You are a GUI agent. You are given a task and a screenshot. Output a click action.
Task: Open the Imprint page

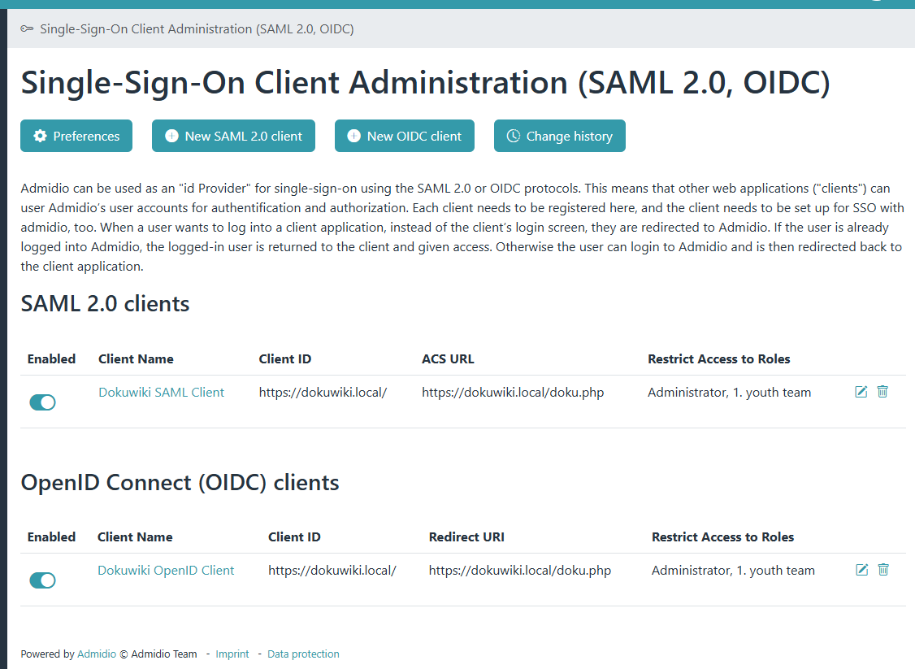coord(232,654)
